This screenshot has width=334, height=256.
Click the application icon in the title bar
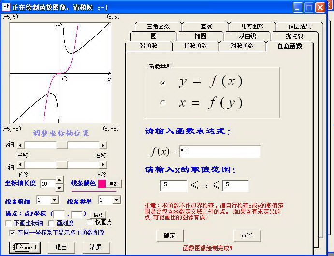(6, 7)
